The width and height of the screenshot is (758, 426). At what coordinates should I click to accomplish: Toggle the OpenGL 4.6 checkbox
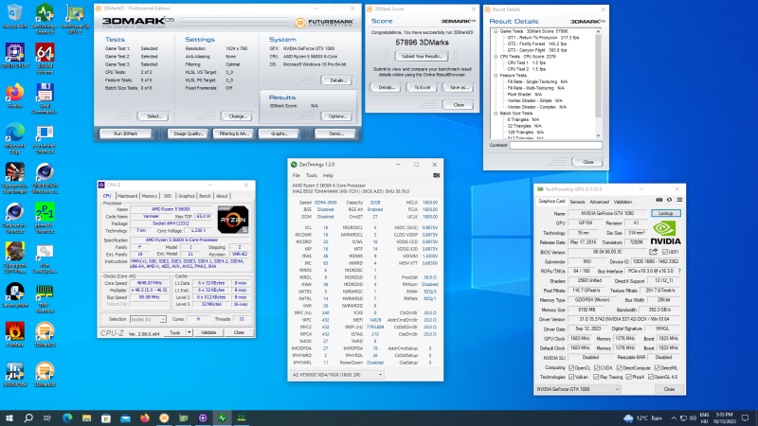click(x=651, y=377)
